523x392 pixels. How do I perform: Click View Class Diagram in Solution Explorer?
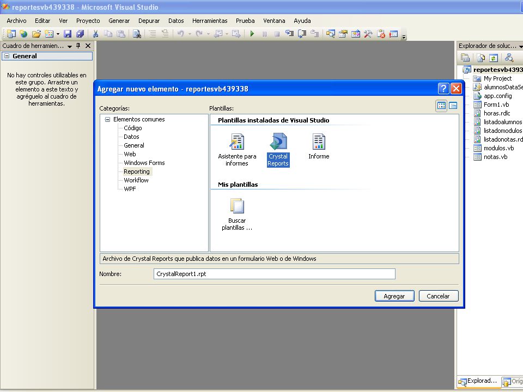click(509, 58)
